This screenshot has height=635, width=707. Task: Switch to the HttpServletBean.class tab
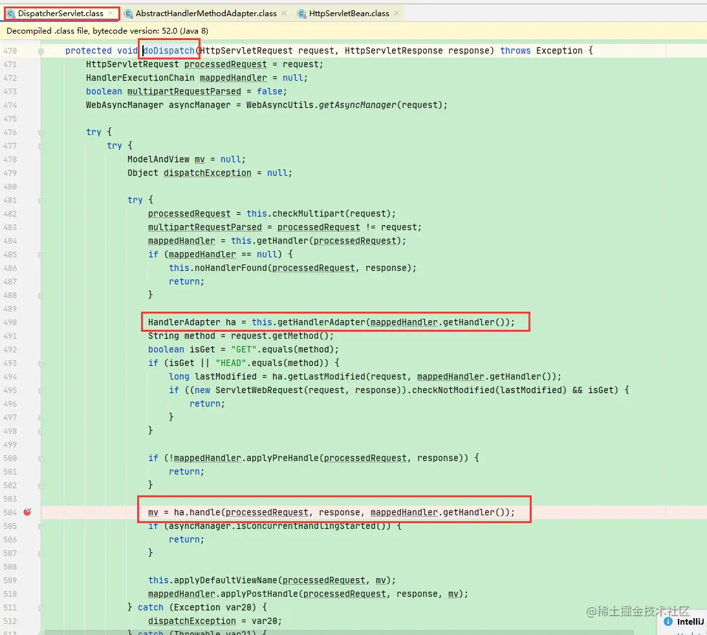click(x=349, y=14)
